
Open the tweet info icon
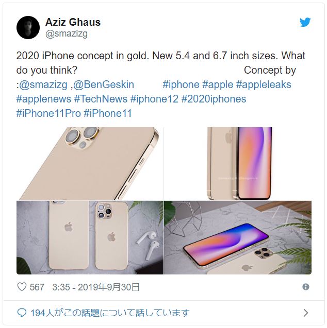[x=306, y=287]
